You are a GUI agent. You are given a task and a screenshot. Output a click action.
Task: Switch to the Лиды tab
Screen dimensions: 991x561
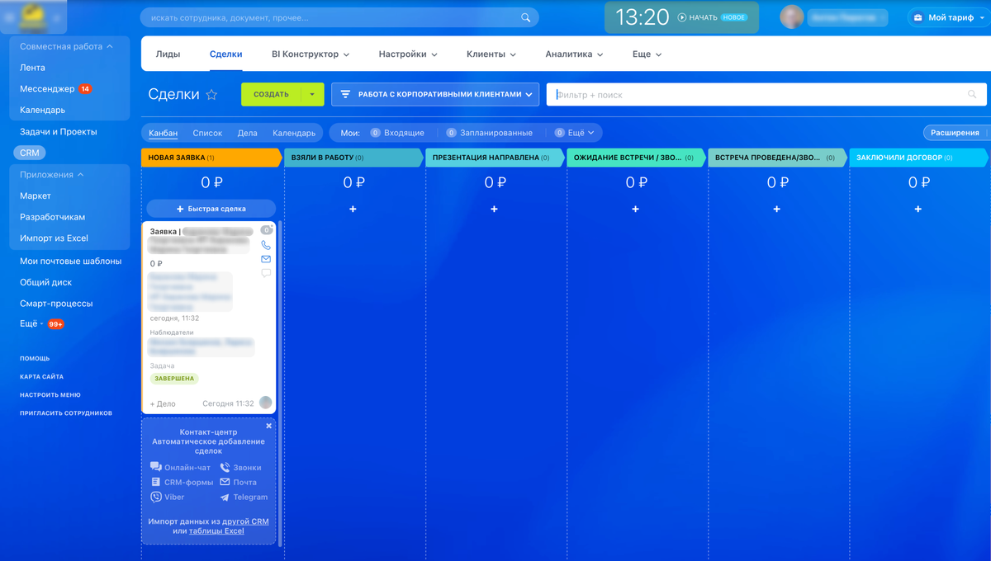[168, 54]
